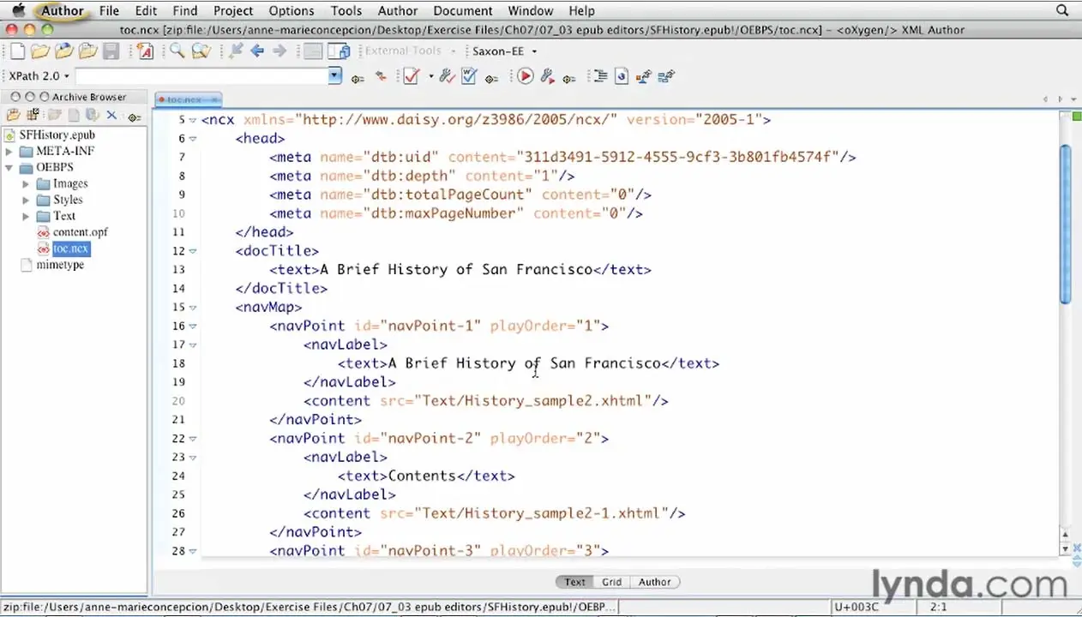This screenshot has width=1082, height=617.
Task: Open the validate icon's dropdown arrow
Action: (430, 76)
